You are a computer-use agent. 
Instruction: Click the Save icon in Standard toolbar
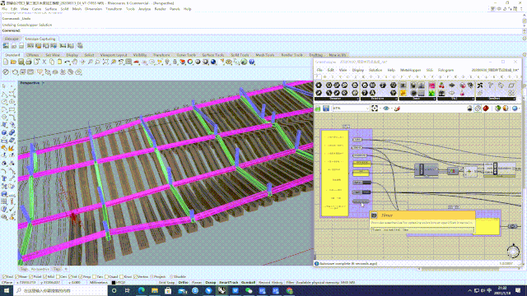point(21,62)
